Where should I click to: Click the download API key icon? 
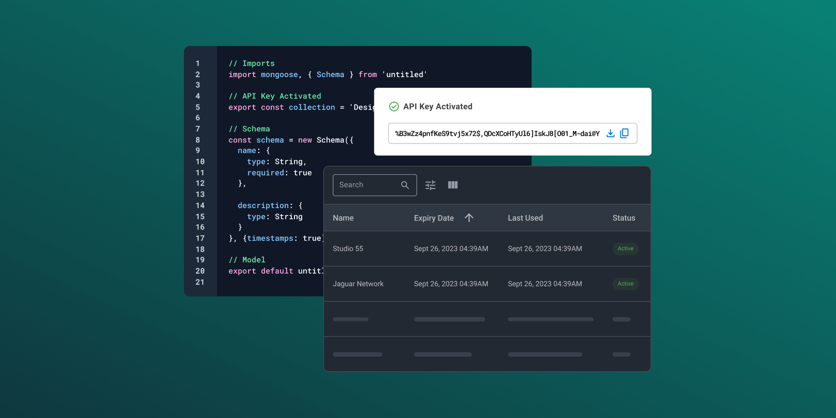pyautogui.click(x=610, y=133)
